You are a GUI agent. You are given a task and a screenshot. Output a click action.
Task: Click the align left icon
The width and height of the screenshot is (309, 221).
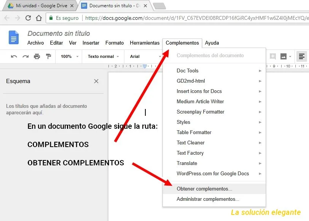tap(301, 56)
